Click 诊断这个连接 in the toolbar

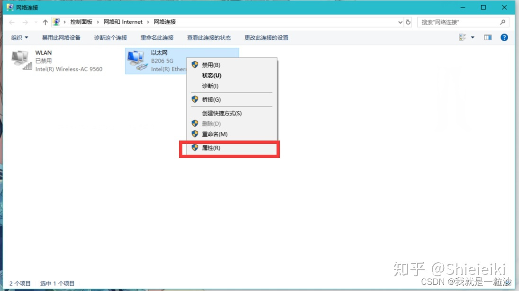110,37
